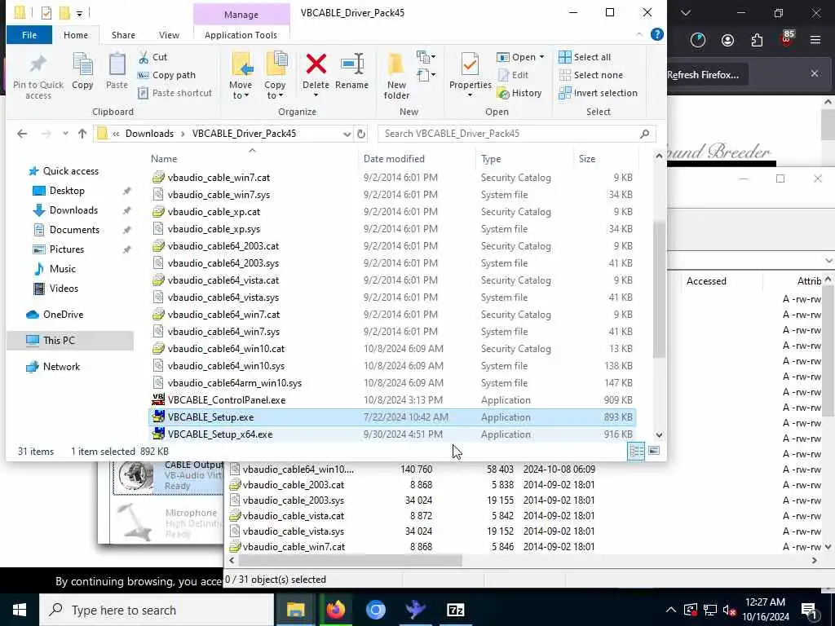Expand the address bar history dropdown

click(x=347, y=134)
